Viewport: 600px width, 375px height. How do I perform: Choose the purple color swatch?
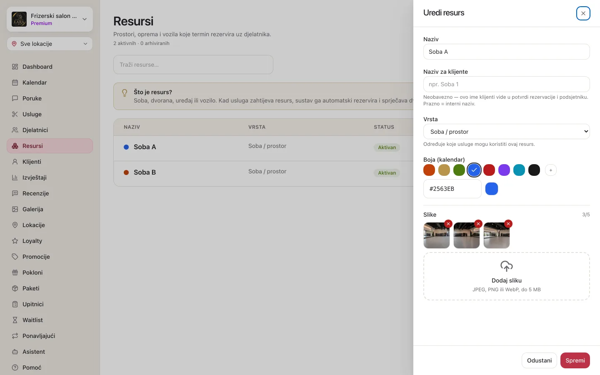504,170
